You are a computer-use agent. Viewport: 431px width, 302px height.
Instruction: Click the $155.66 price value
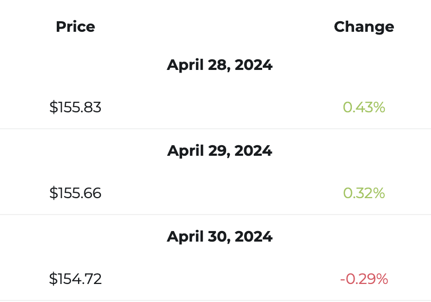(75, 193)
